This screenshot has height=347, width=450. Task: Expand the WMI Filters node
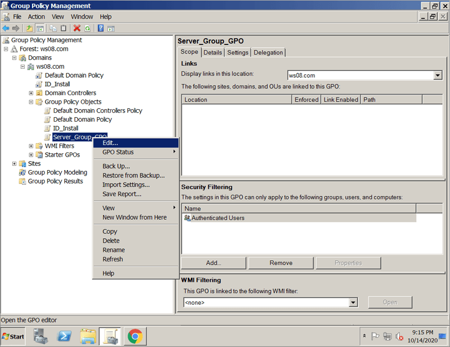[31, 146]
